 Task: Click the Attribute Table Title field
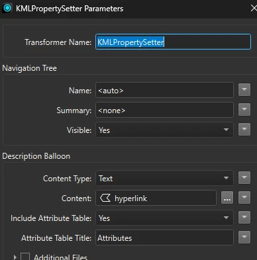point(164,238)
